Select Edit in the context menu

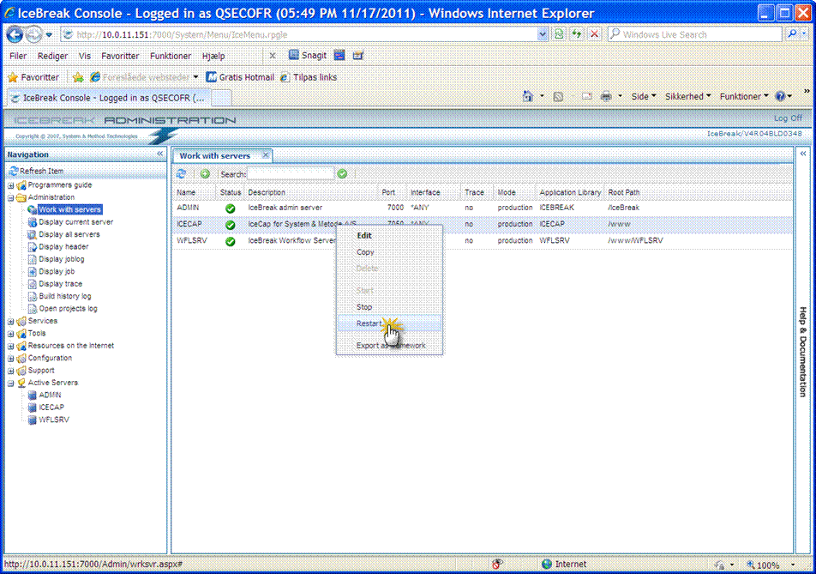(x=389, y=235)
